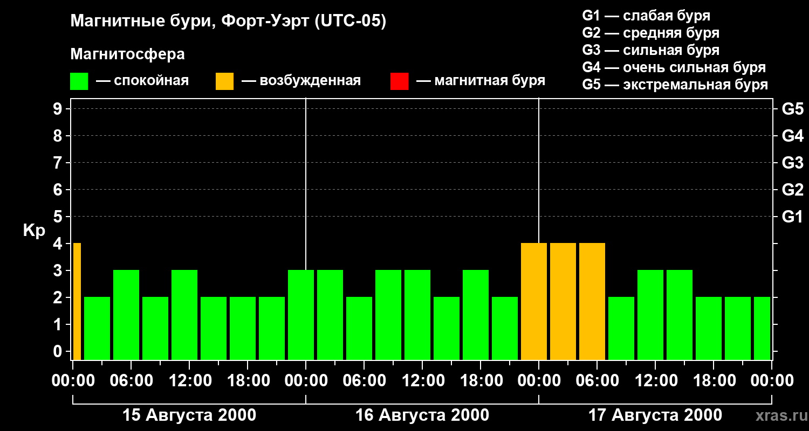Select the chart title 'Магнитные бури, Форт-Уэрт (UTC-05)'
The width and height of the screenshot is (809, 431).
229,22
